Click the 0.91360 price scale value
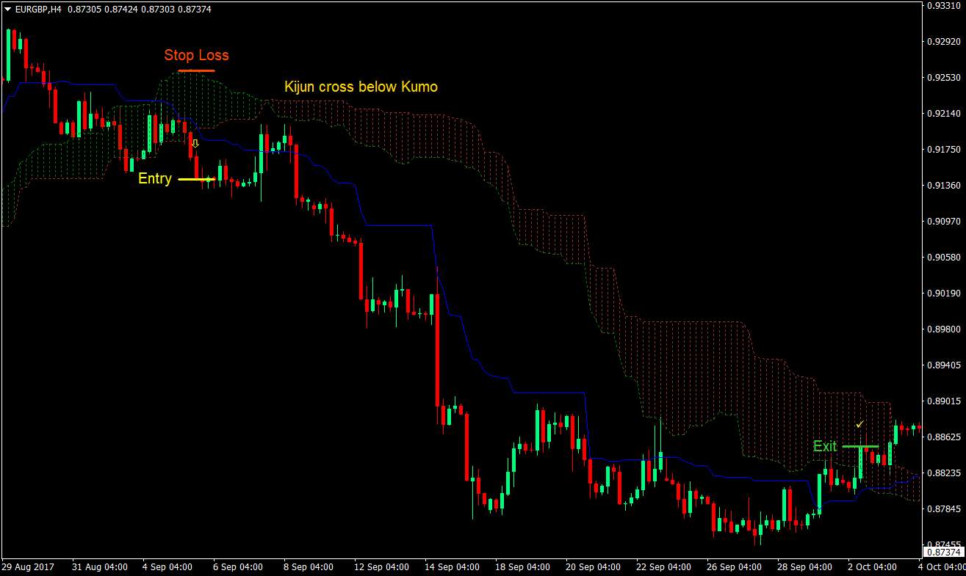Screen dimensions: 966x576 point(945,186)
